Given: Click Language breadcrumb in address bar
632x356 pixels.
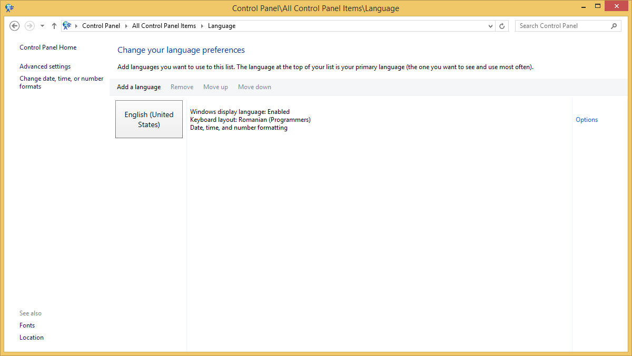Looking at the screenshot, I should (222, 26).
